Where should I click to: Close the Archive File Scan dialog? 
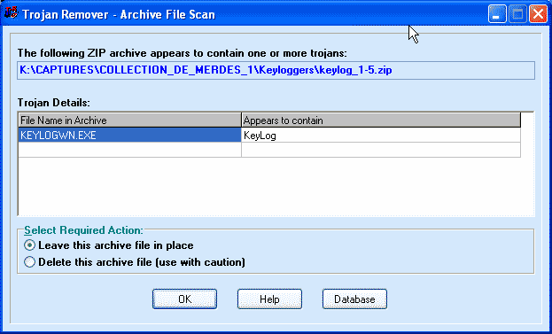tap(539, 14)
